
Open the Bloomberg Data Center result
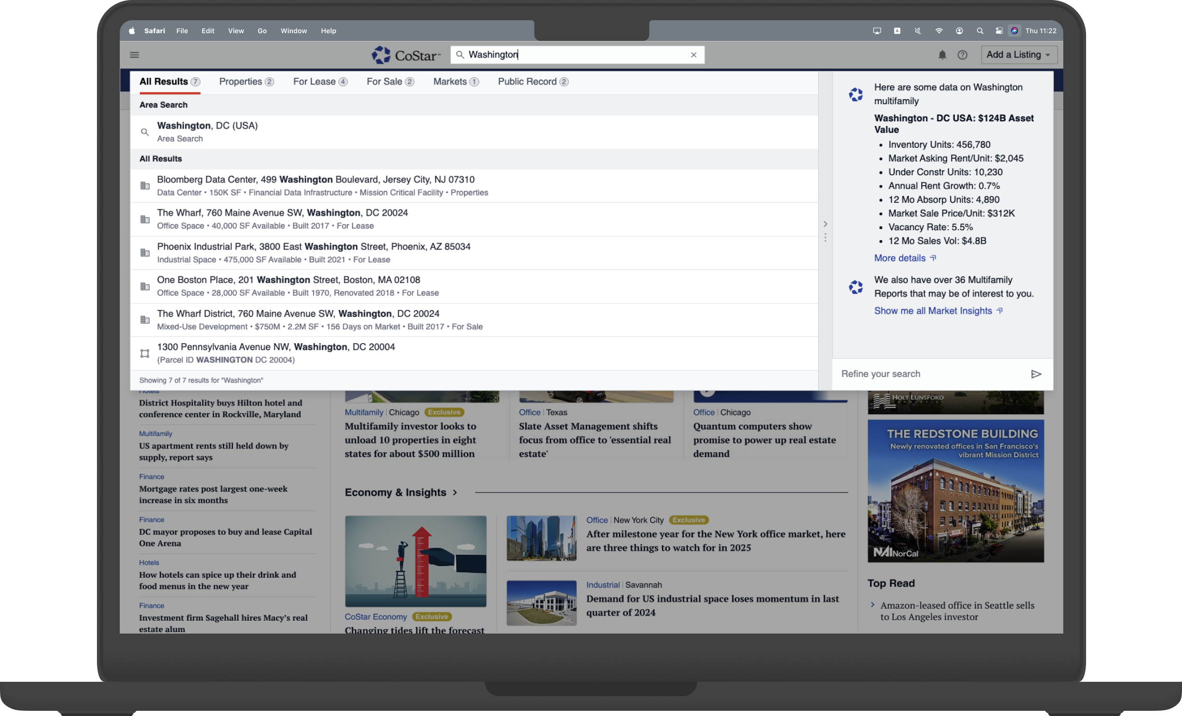pos(315,186)
